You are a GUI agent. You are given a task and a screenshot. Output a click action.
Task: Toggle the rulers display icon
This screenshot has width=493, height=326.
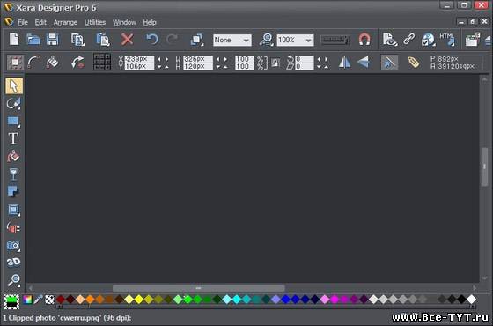335,40
